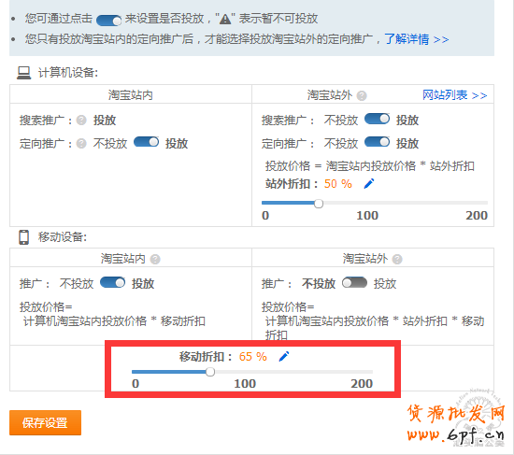This screenshot has width=514, height=455.
Task: Click the 保存设置 button
Action: pyautogui.click(x=45, y=423)
